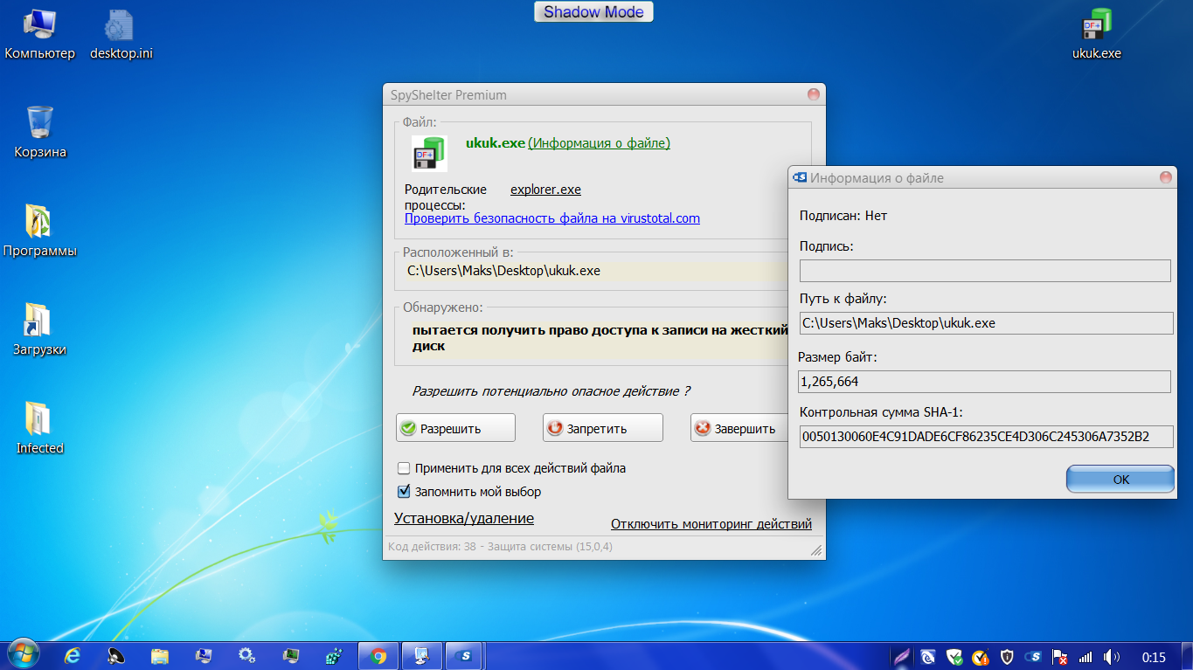Image resolution: width=1193 pixels, height=670 pixels.
Task: Click the Norton icon in system tray
Action: [x=981, y=657]
